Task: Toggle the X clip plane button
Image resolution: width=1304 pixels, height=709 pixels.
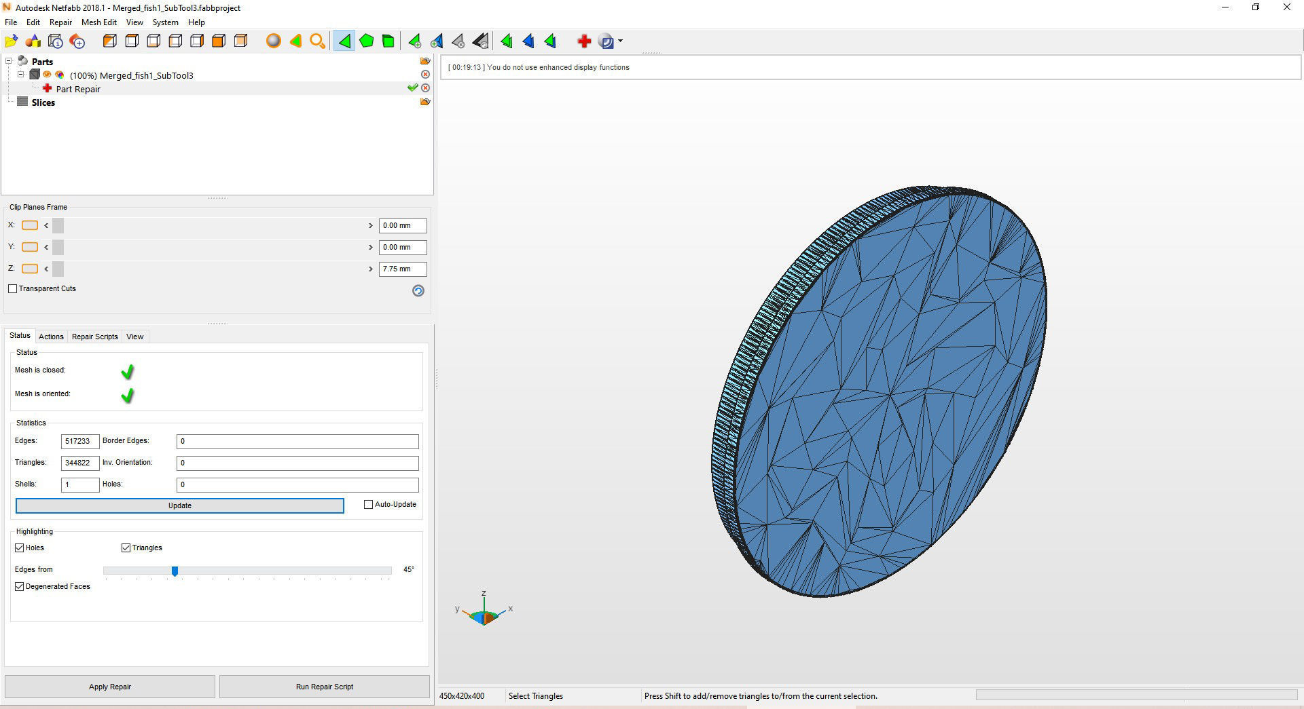Action: click(30, 225)
